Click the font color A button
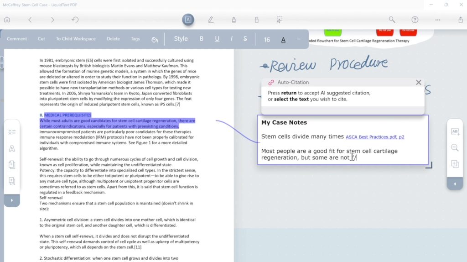The height and width of the screenshot is (262, 467). [283, 40]
